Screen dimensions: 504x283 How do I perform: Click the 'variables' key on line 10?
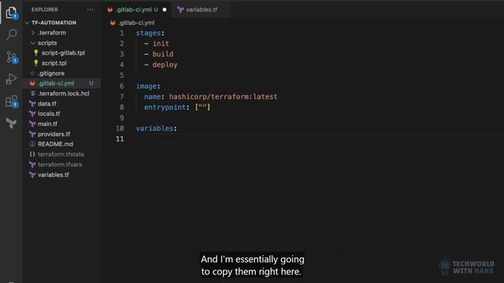(x=154, y=128)
